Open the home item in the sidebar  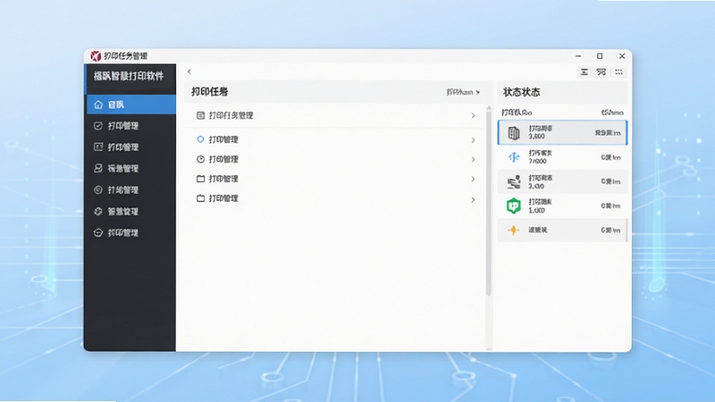(131, 105)
